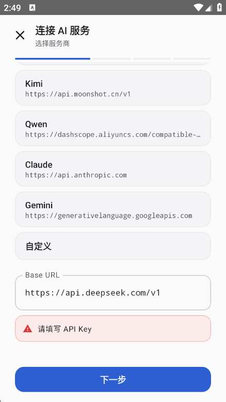Tap the second progress step segment
This screenshot has width=226, height=402.
tap(112, 59)
